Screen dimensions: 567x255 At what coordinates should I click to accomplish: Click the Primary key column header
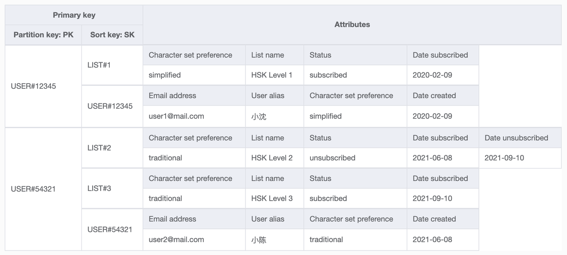click(x=74, y=15)
